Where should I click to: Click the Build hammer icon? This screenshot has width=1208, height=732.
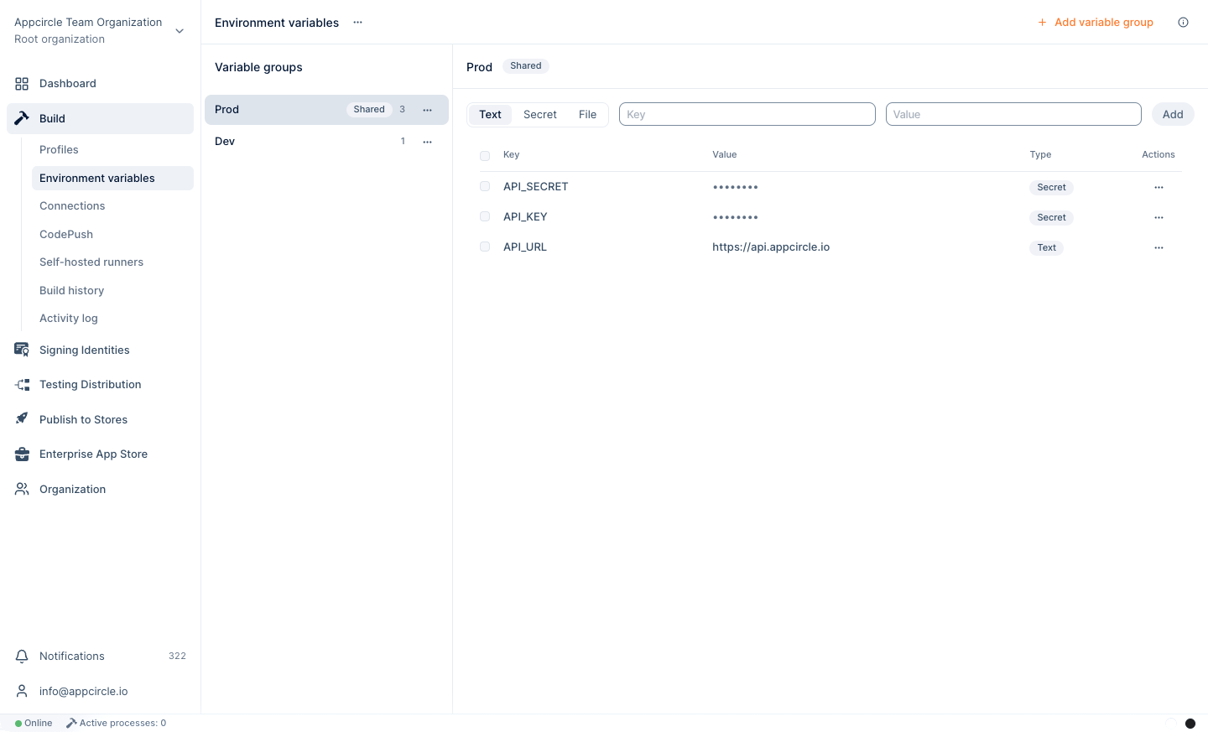click(22, 118)
